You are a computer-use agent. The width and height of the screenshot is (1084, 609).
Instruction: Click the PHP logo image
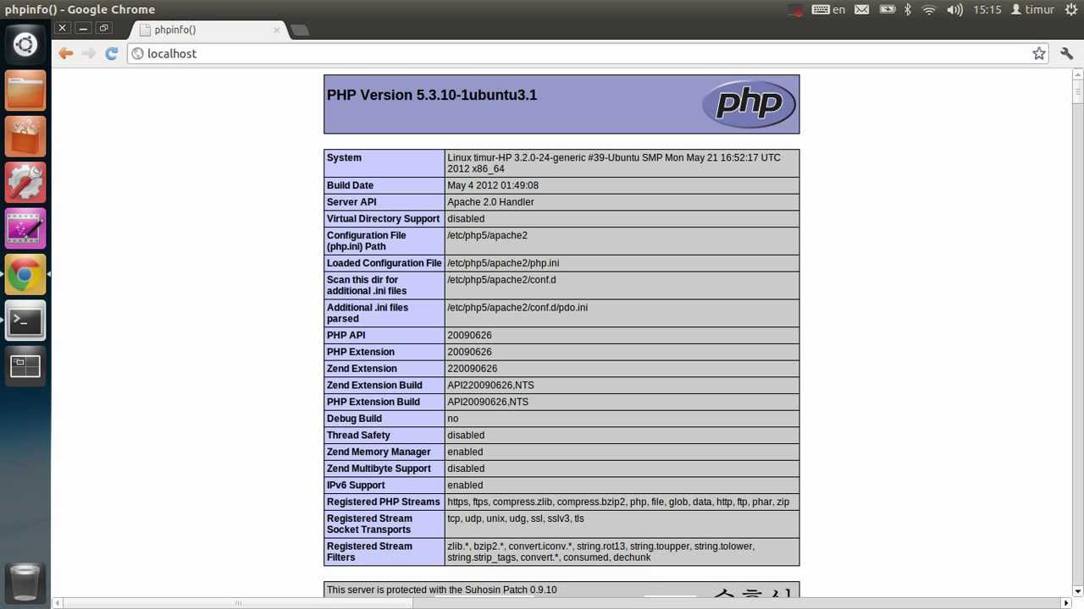[x=749, y=104]
